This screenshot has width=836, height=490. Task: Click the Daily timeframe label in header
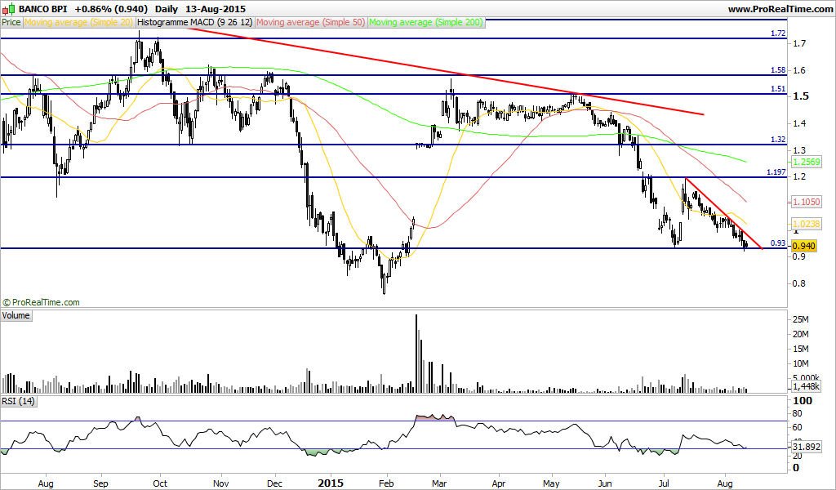point(167,9)
